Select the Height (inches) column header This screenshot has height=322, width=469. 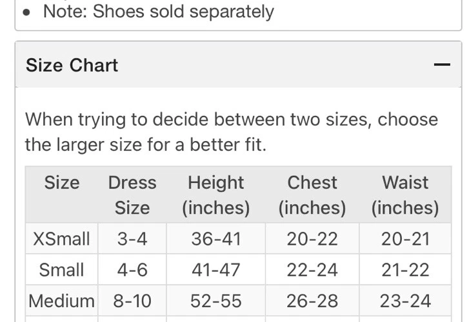click(x=215, y=195)
